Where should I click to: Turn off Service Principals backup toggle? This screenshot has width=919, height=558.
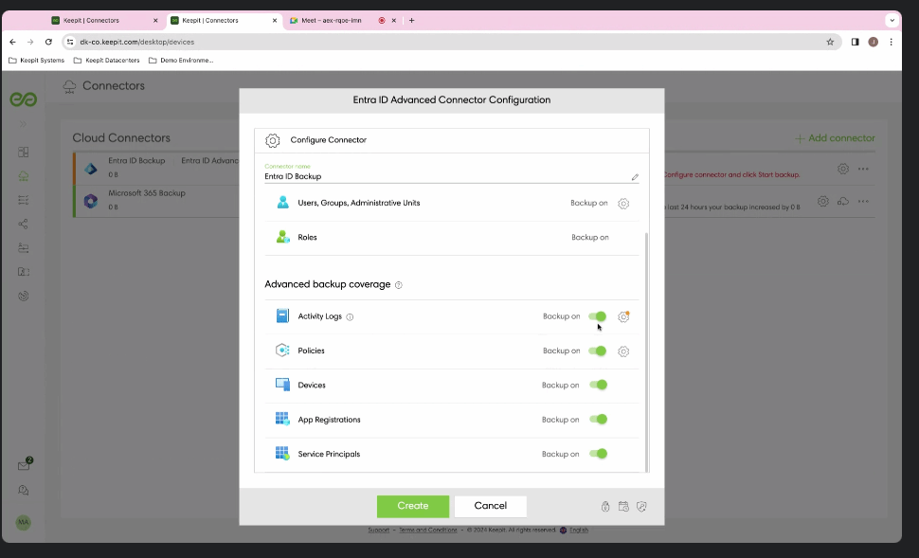(598, 454)
